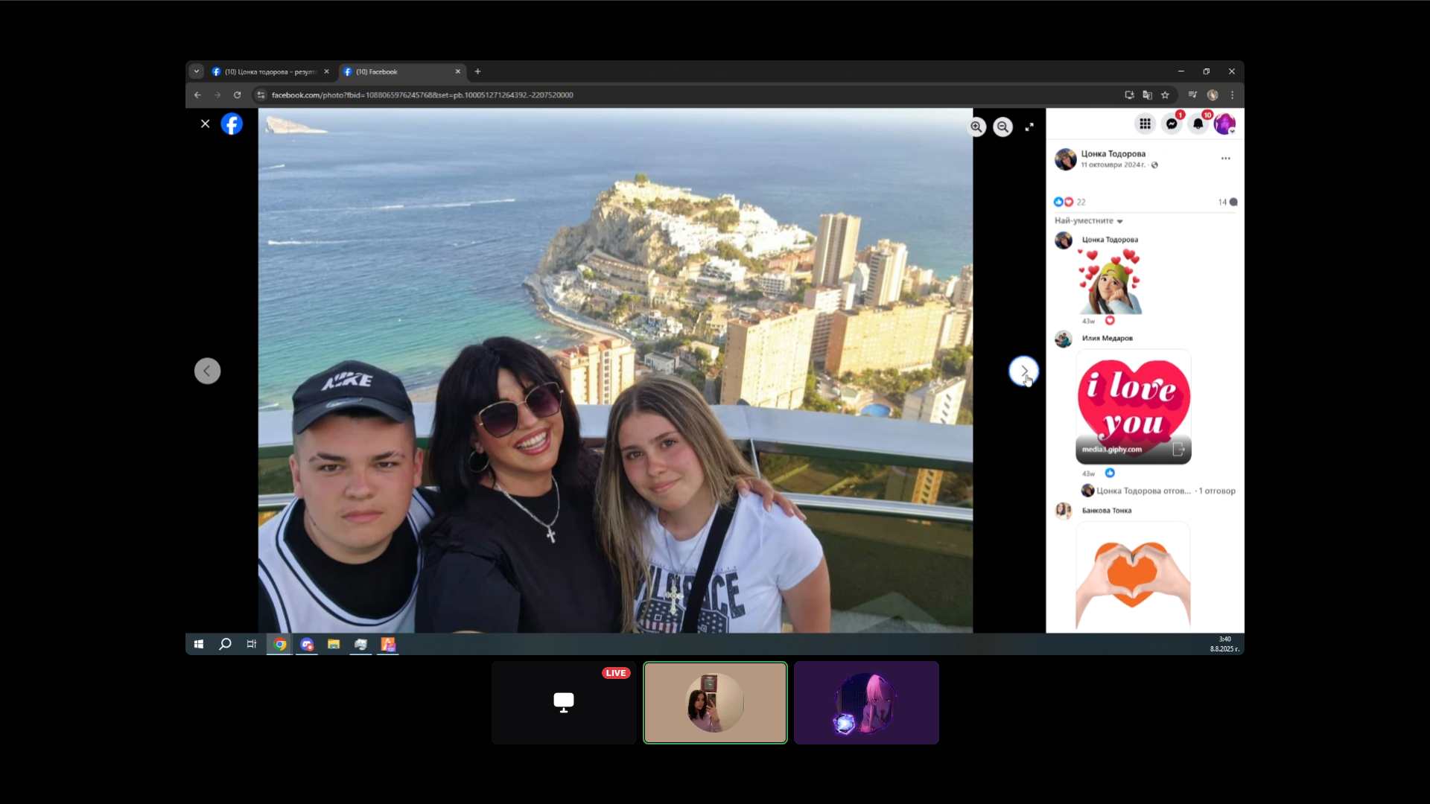Image resolution: width=1430 pixels, height=804 pixels.
Task: Close the photo viewer with X
Action: pos(206,124)
